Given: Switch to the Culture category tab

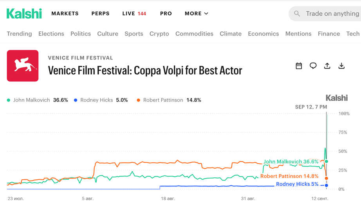Looking at the screenshot, I should click(x=108, y=34).
